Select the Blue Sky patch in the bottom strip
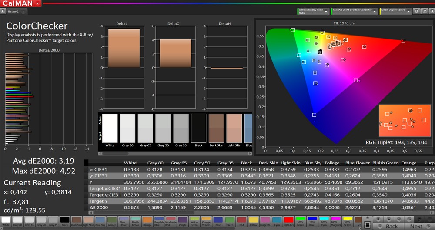 pos(100,221)
